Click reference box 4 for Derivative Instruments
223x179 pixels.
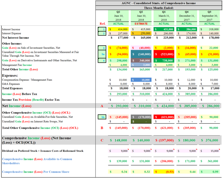pos(102,61)
